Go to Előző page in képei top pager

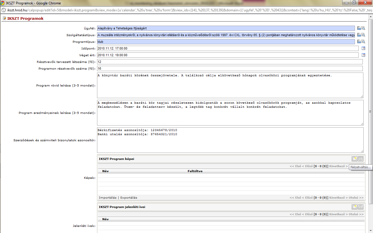point(307,166)
